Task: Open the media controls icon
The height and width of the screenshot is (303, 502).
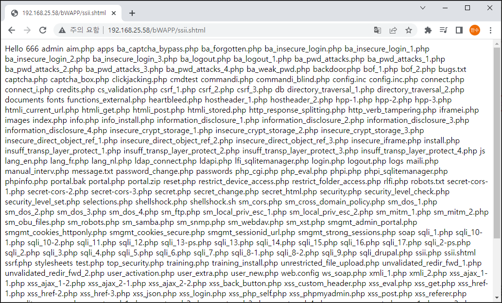Action: tap(443, 30)
